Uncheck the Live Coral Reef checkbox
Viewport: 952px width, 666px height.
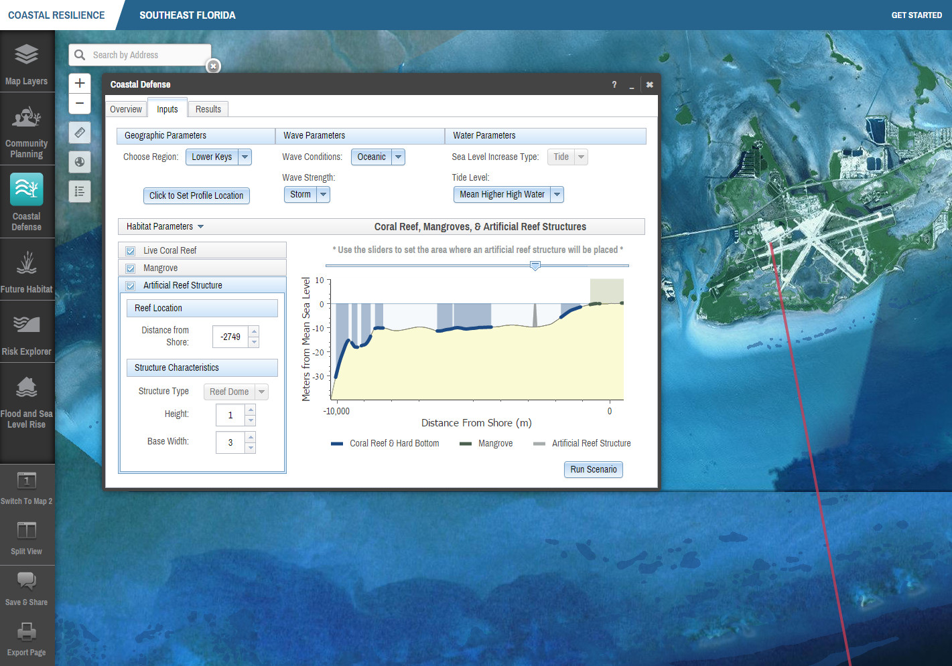[x=131, y=251]
